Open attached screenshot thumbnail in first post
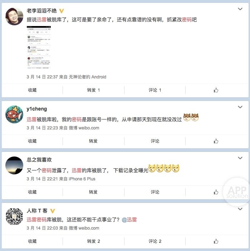The width and height of the screenshot is (250, 251). point(39,47)
